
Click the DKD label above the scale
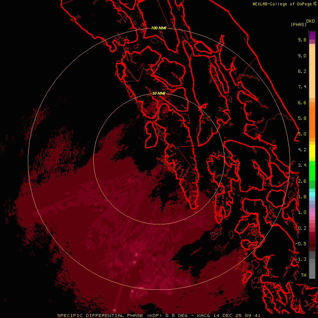[311, 21]
